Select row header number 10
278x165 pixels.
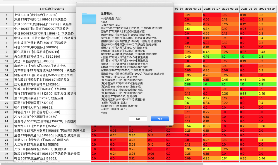(x=7, y=56)
